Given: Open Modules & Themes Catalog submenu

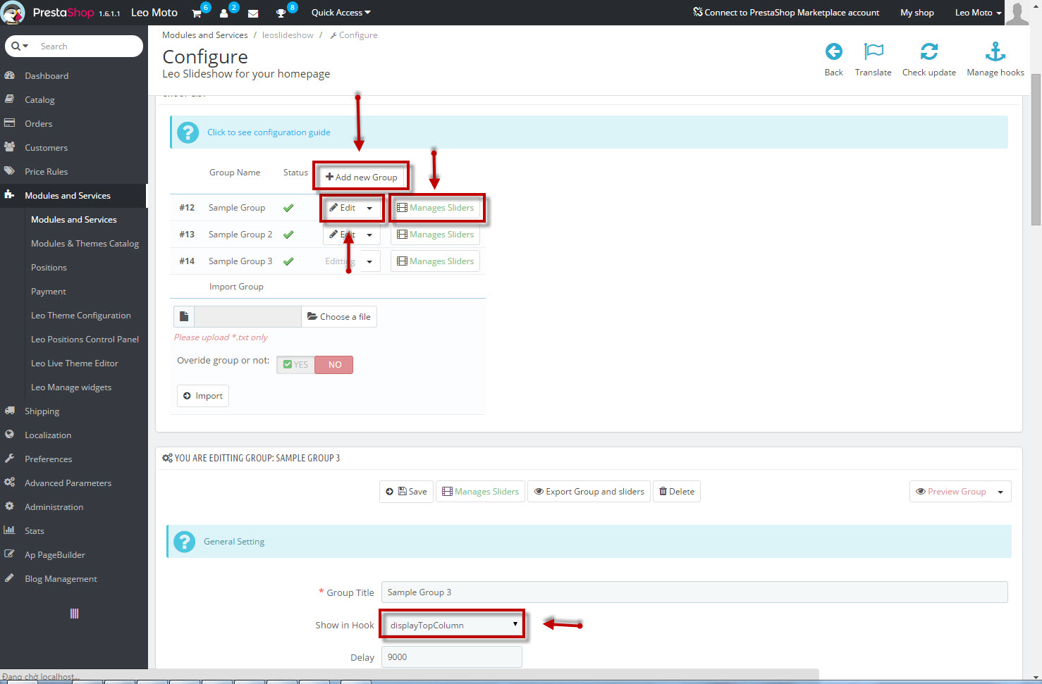Looking at the screenshot, I should 85,244.
